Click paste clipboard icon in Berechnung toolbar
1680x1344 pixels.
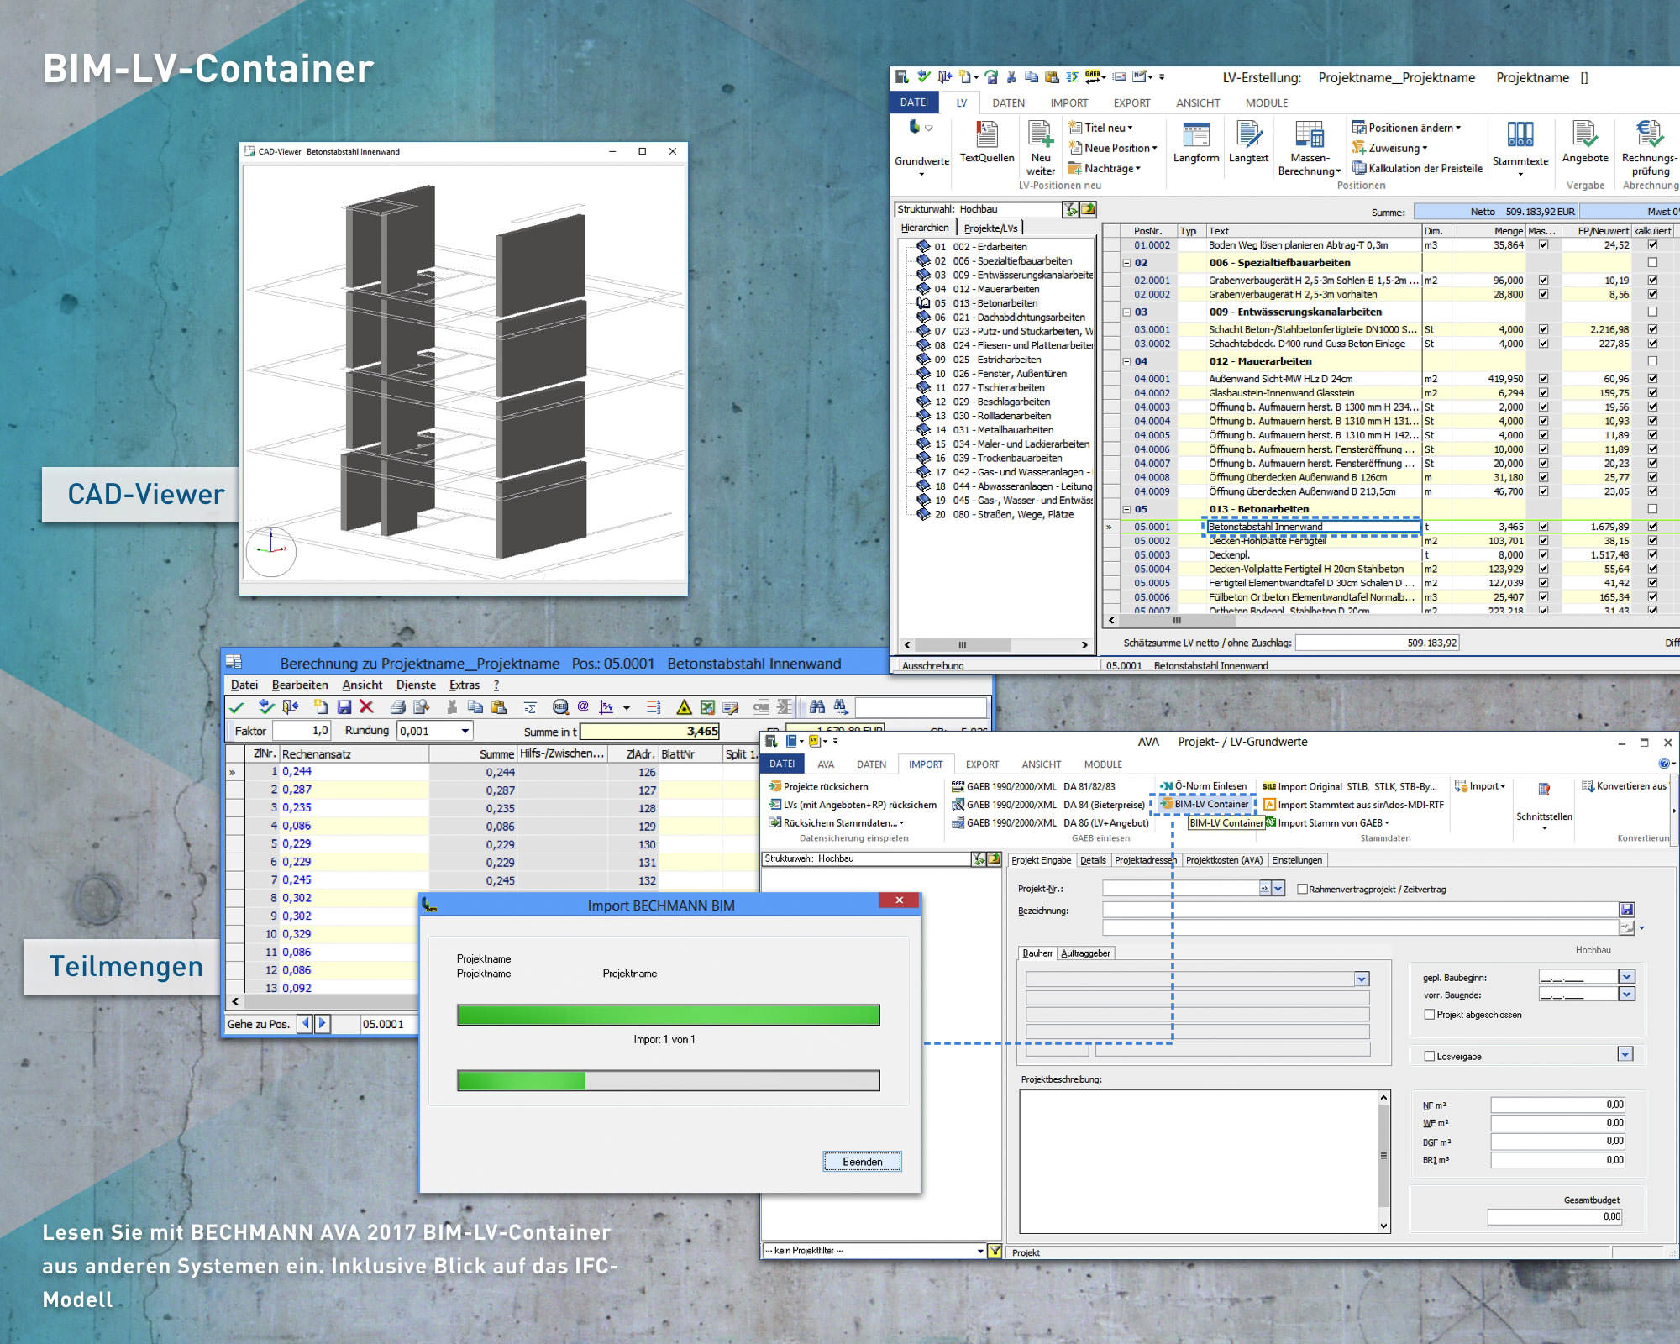pyautogui.click(x=498, y=707)
